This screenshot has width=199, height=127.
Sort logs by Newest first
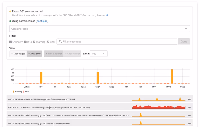coord(54,54)
